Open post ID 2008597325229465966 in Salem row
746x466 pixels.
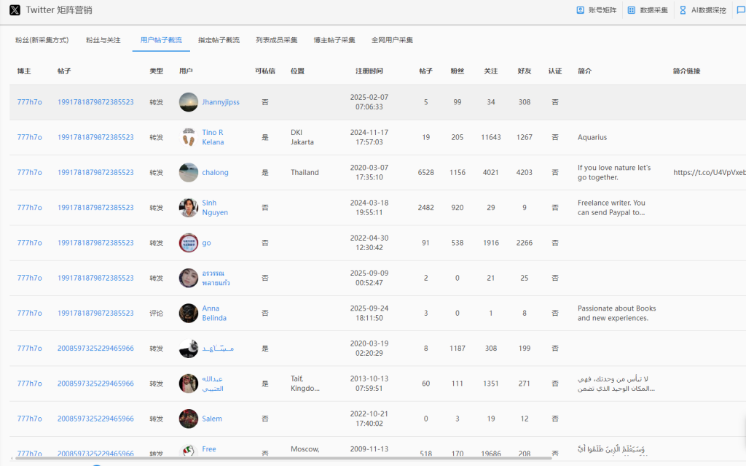tap(95, 419)
